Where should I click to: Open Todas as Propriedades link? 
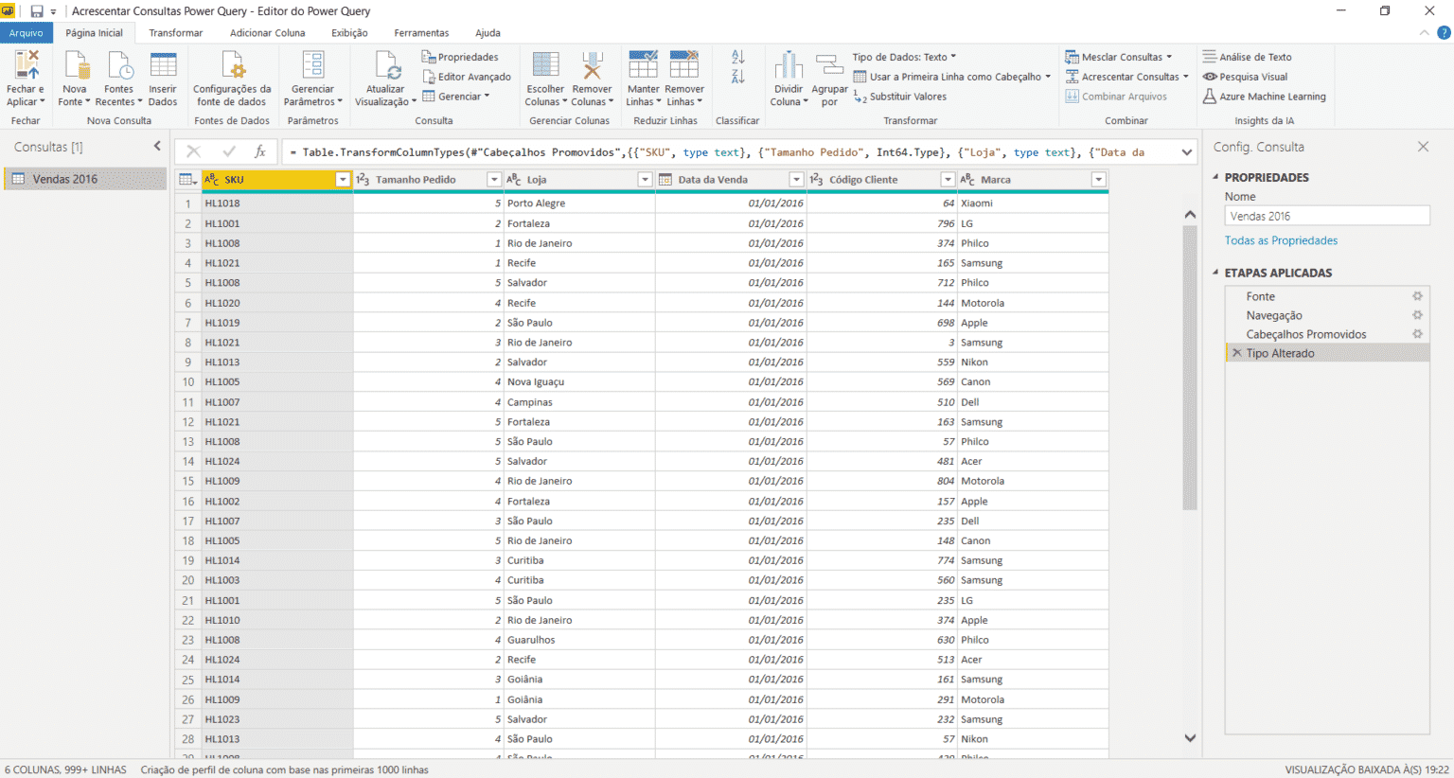pos(1281,240)
